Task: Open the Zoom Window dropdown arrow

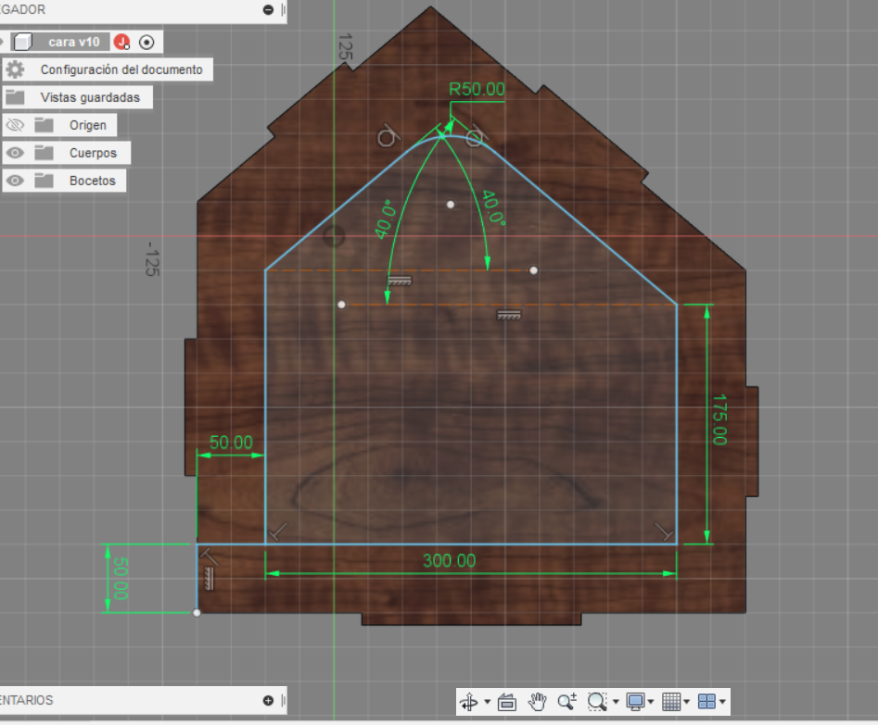Action: [616, 702]
